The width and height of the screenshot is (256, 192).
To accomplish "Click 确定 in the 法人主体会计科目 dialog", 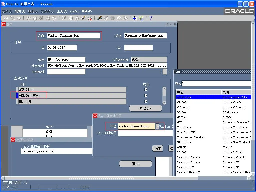I will (x=157, y=148).
